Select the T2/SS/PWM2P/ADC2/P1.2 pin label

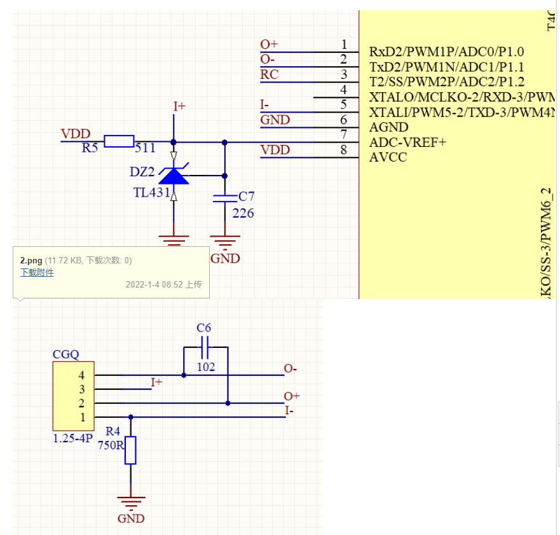tap(447, 82)
